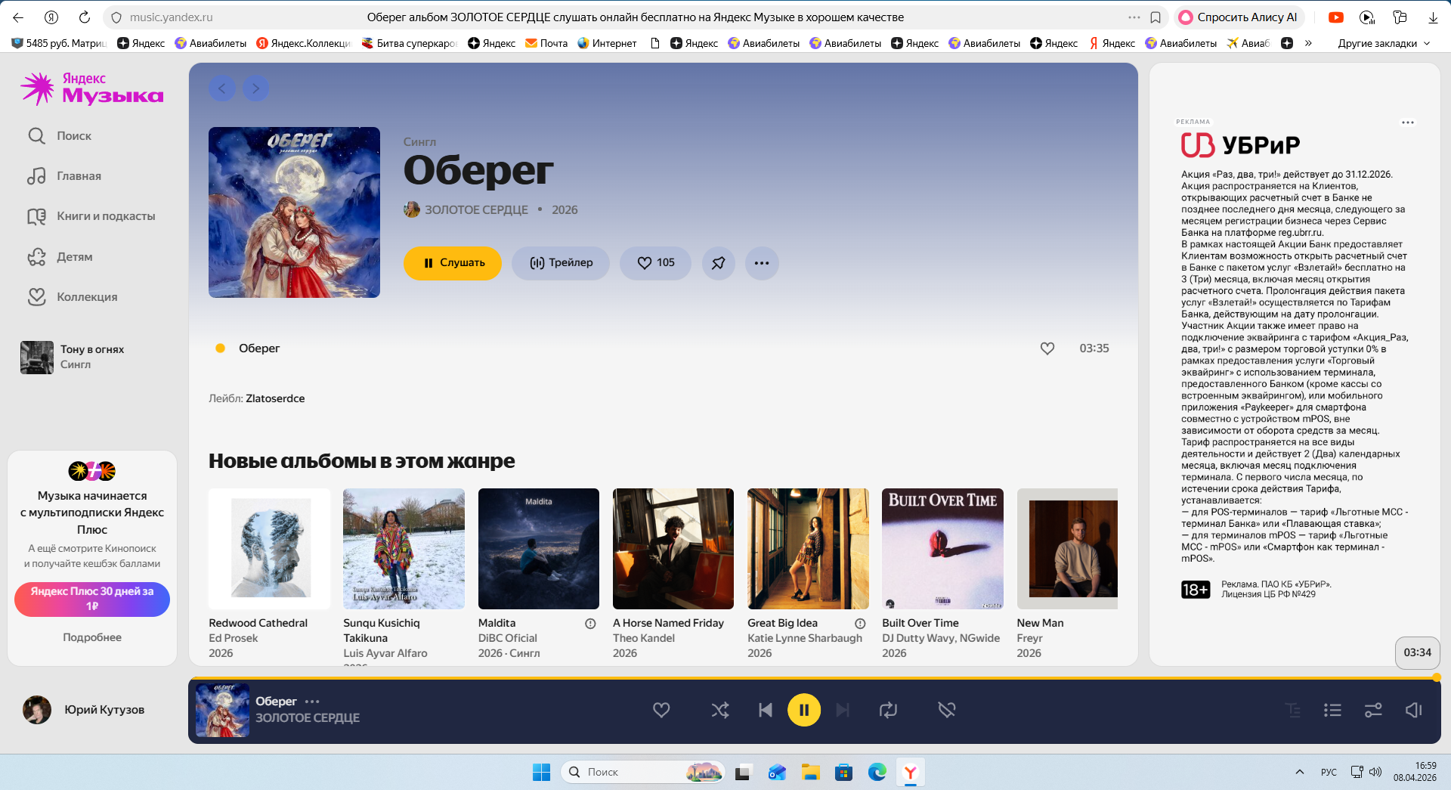Click Подробнее under the Plus promo
Image resolution: width=1451 pixels, height=790 pixels.
coord(92,637)
